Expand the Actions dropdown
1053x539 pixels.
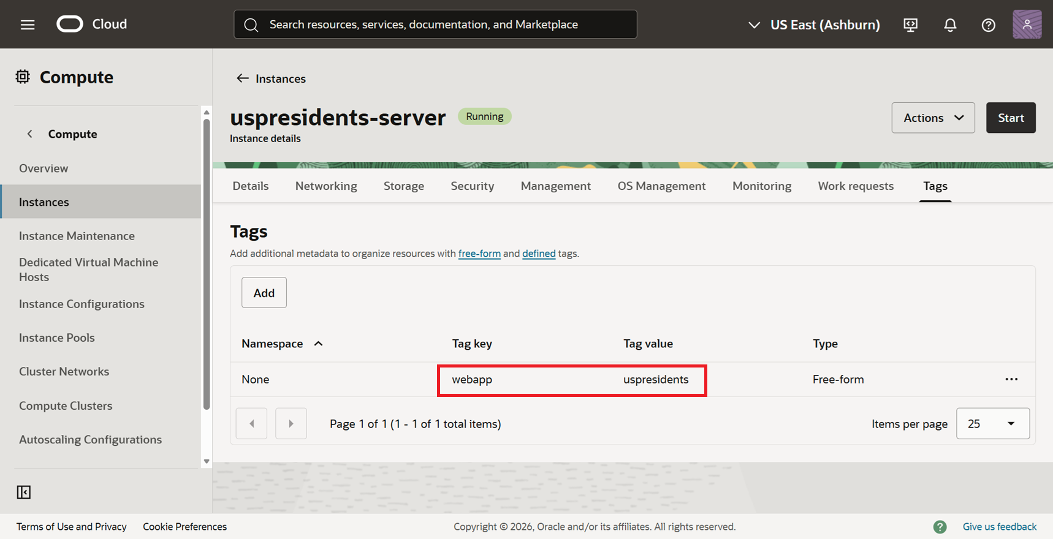coord(933,118)
